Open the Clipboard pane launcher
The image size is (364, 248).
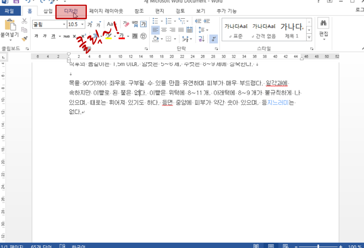pos(27,49)
